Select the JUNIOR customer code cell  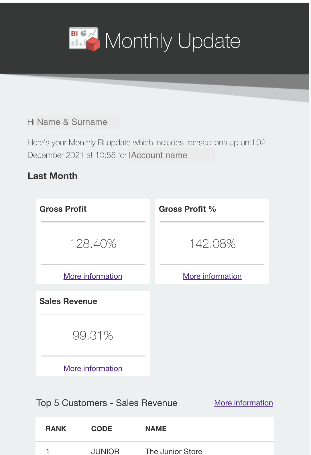pos(105,451)
